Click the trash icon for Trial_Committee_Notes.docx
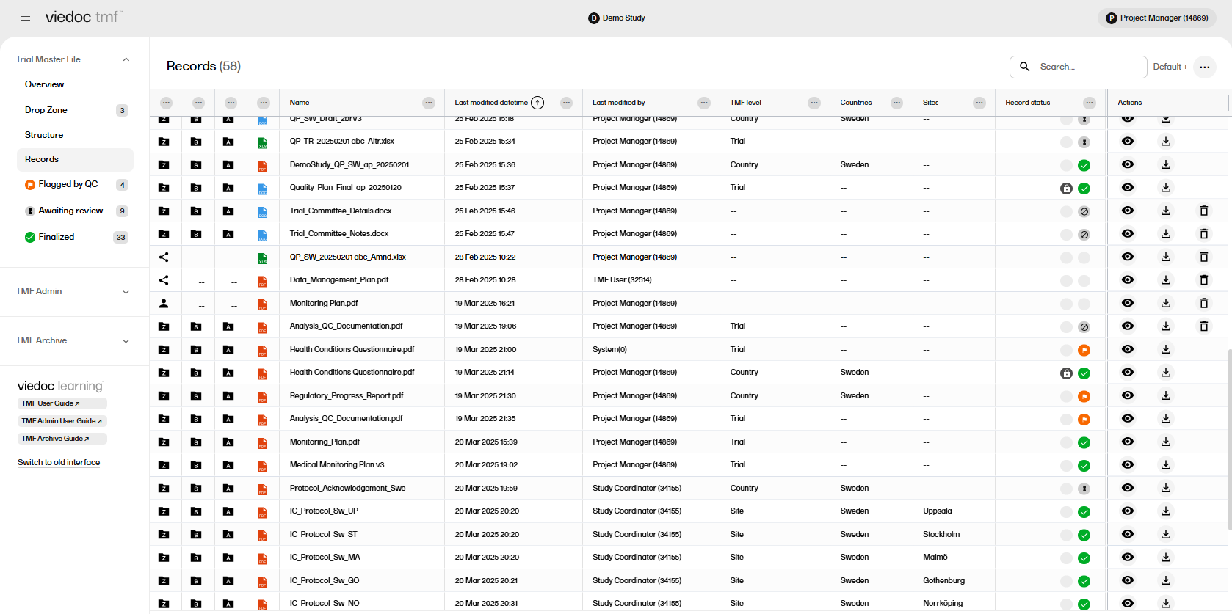The height and width of the screenshot is (614, 1232). 1203,234
